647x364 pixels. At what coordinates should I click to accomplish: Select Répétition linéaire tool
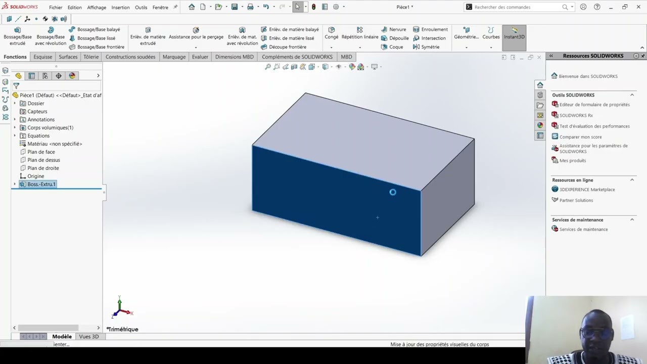pos(360,33)
